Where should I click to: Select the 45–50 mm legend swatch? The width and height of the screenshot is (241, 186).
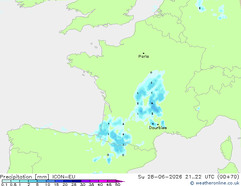point(112,181)
